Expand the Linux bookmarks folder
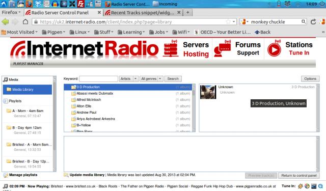Screen dimensions: 326x191 click(79, 32)
